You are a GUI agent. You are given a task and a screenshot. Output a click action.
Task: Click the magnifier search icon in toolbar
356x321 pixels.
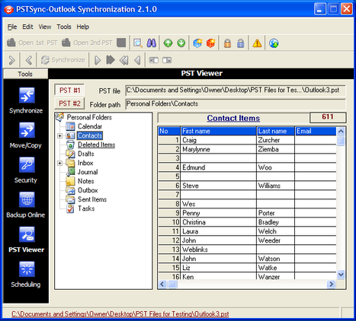138,43
